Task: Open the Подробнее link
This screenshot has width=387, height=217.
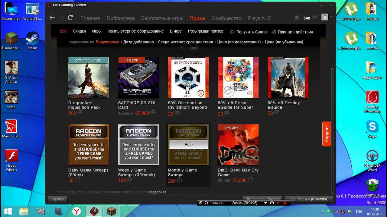Action: pyautogui.click(x=157, y=192)
